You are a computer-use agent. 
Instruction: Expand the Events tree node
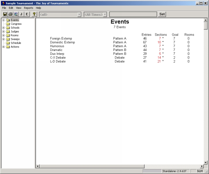(x=3, y=20)
